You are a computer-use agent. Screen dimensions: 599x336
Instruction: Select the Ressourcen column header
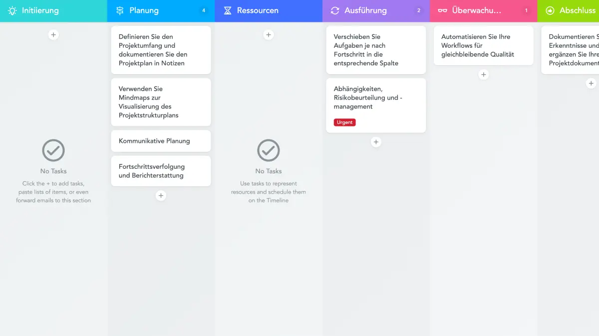click(x=258, y=10)
